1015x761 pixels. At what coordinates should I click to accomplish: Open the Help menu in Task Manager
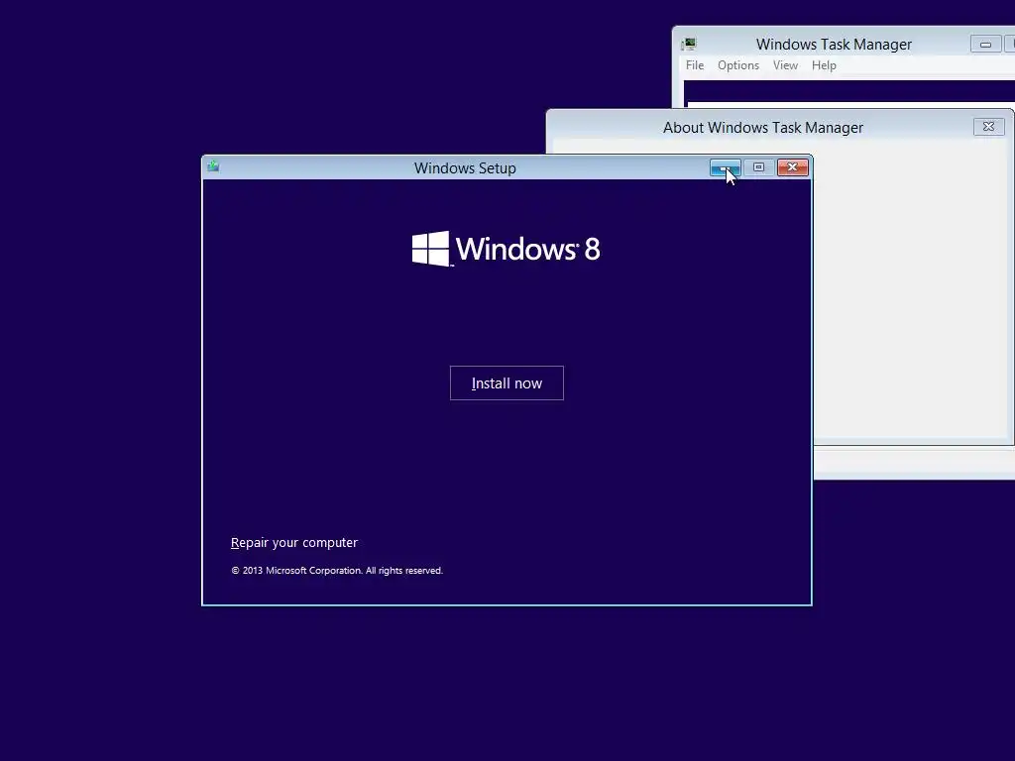tap(824, 65)
